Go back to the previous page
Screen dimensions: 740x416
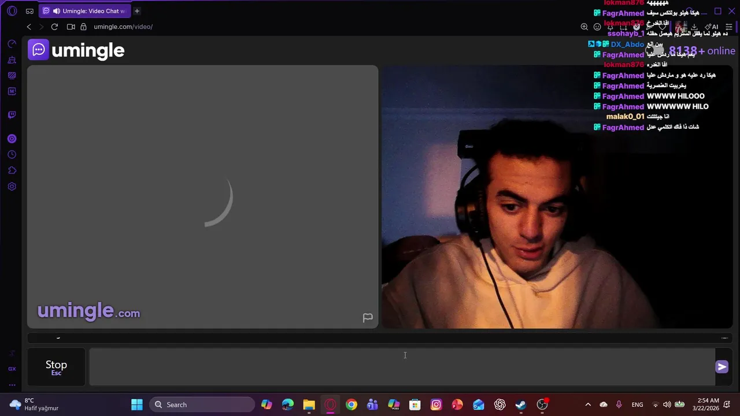point(29,27)
